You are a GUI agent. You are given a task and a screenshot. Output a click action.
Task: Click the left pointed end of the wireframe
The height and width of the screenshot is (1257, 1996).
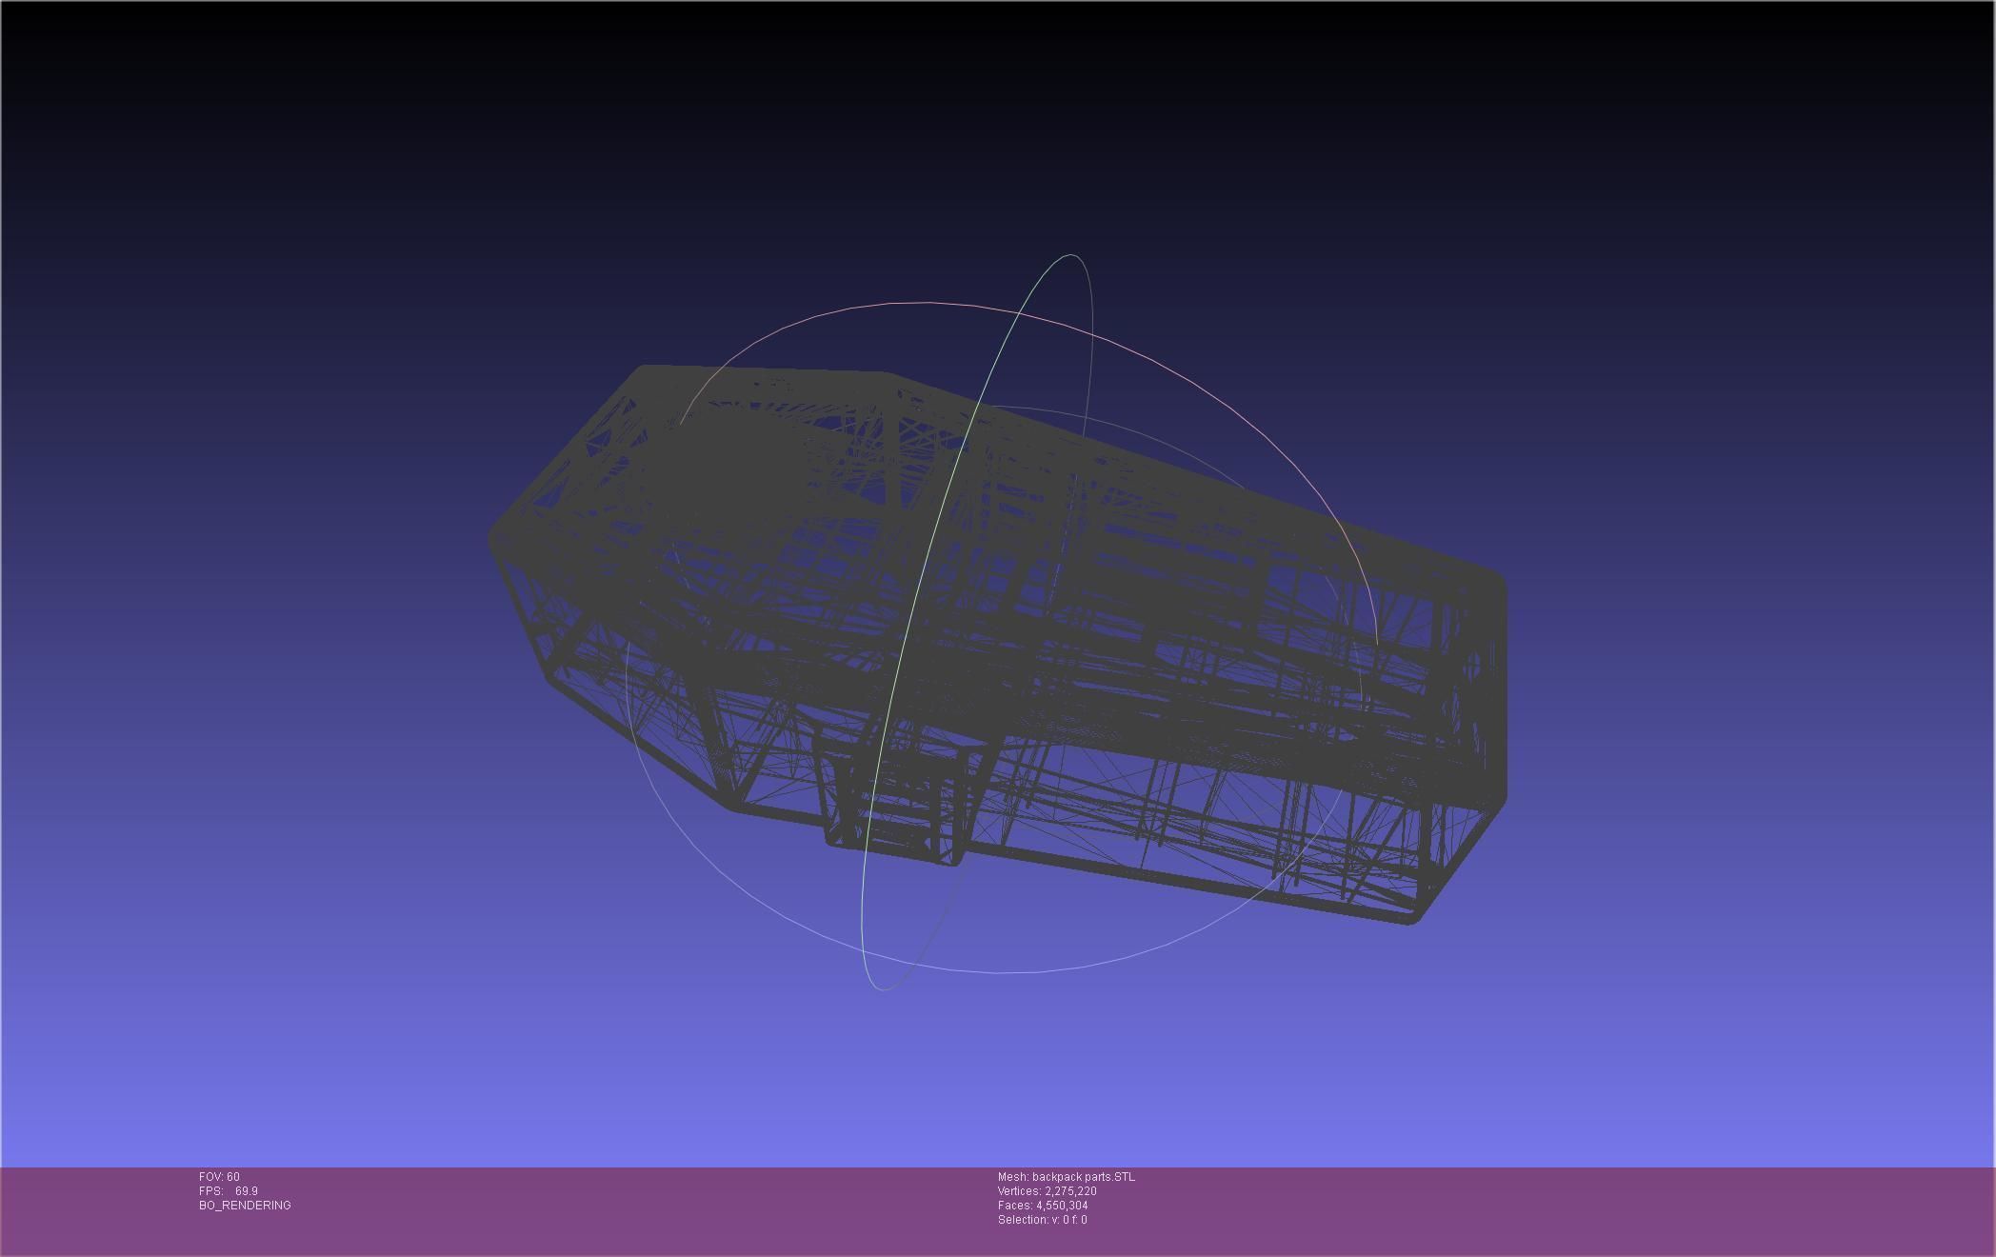495,541
